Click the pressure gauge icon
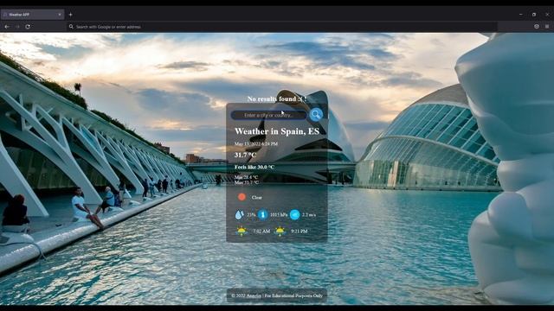Image resolution: width=554 pixels, height=311 pixels. pyautogui.click(x=262, y=214)
